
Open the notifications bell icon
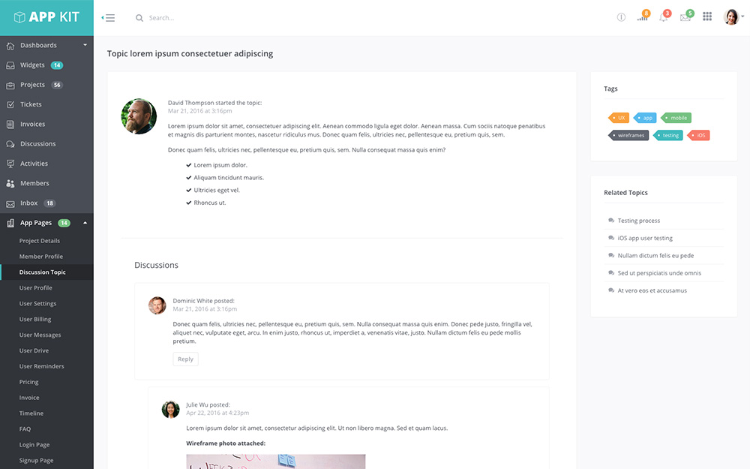[x=664, y=17]
